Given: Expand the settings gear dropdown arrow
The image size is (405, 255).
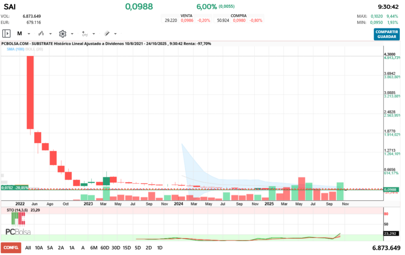Looking at the screenshot, I should click(x=72, y=34).
